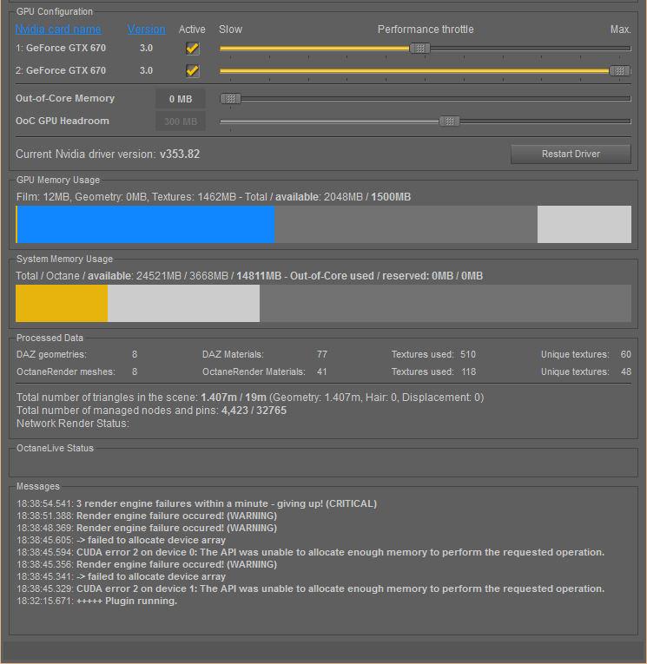This screenshot has width=647, height=664.
Task: Click the 18:38:45.605 failed to allocate message
Action: point(122,541)
